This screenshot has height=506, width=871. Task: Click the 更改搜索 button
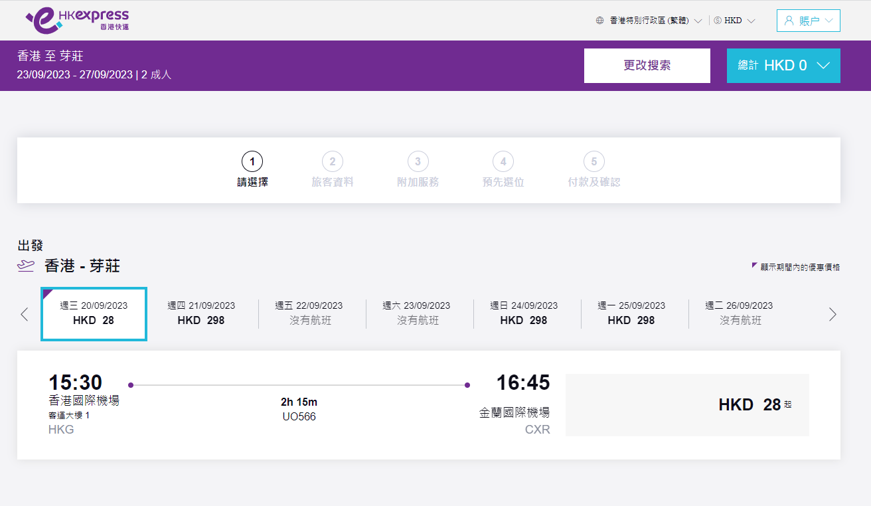[x=647, y=66]
